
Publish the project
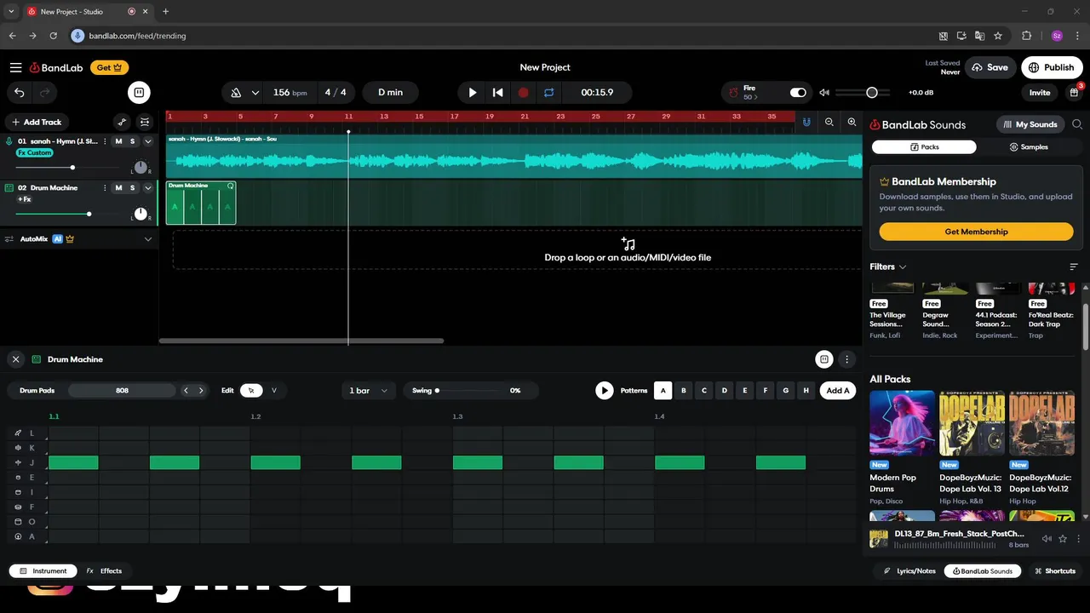[x=1051, y=67]
